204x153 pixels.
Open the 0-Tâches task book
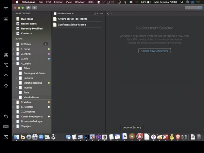pyautogui.click(x=27, y=44)
